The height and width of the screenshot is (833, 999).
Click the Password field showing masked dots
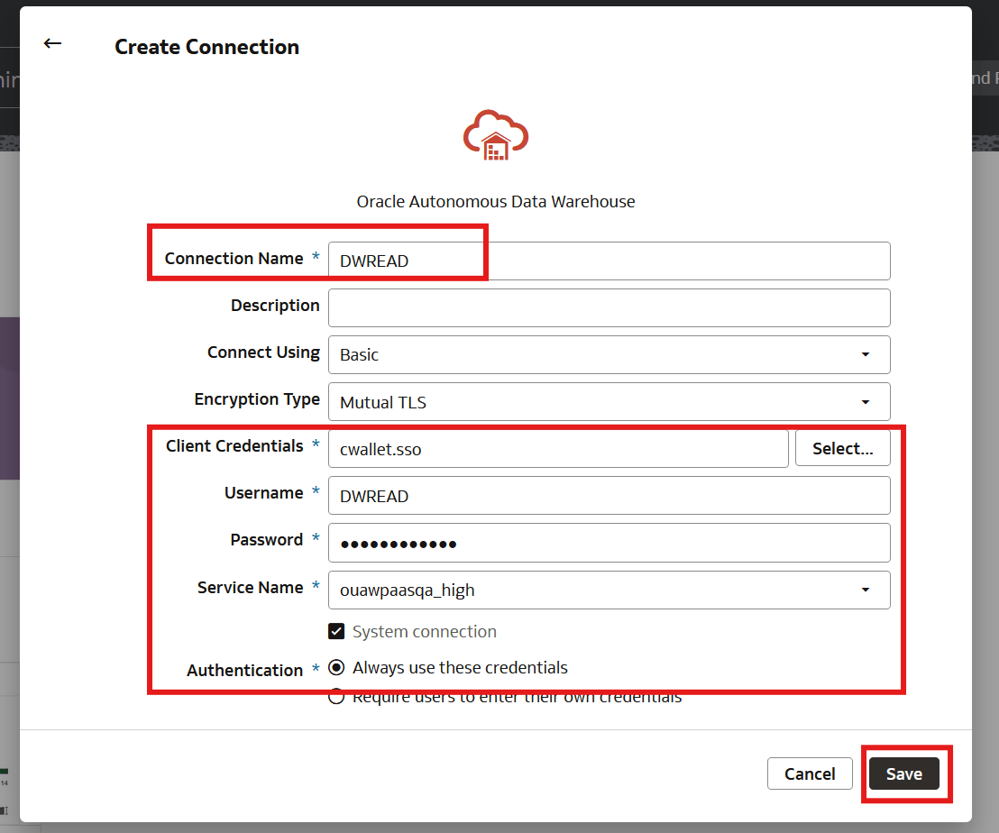[609, 543]
